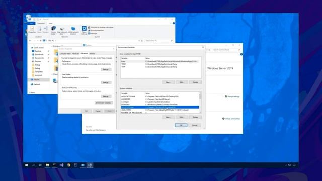Click Uninstall or change a program
The image size is (322, 181).
click(101, 27)
